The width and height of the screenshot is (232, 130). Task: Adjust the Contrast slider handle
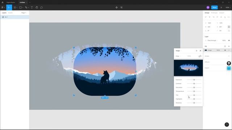[194, 83]
